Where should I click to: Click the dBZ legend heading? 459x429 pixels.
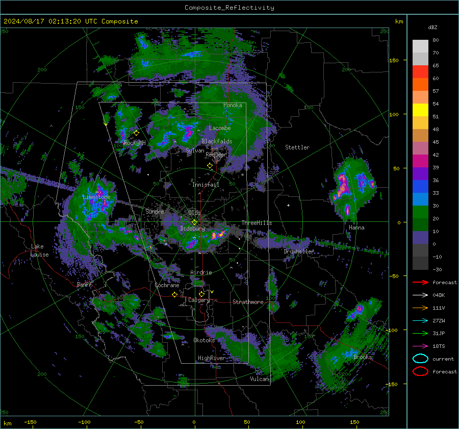(432, 27)
